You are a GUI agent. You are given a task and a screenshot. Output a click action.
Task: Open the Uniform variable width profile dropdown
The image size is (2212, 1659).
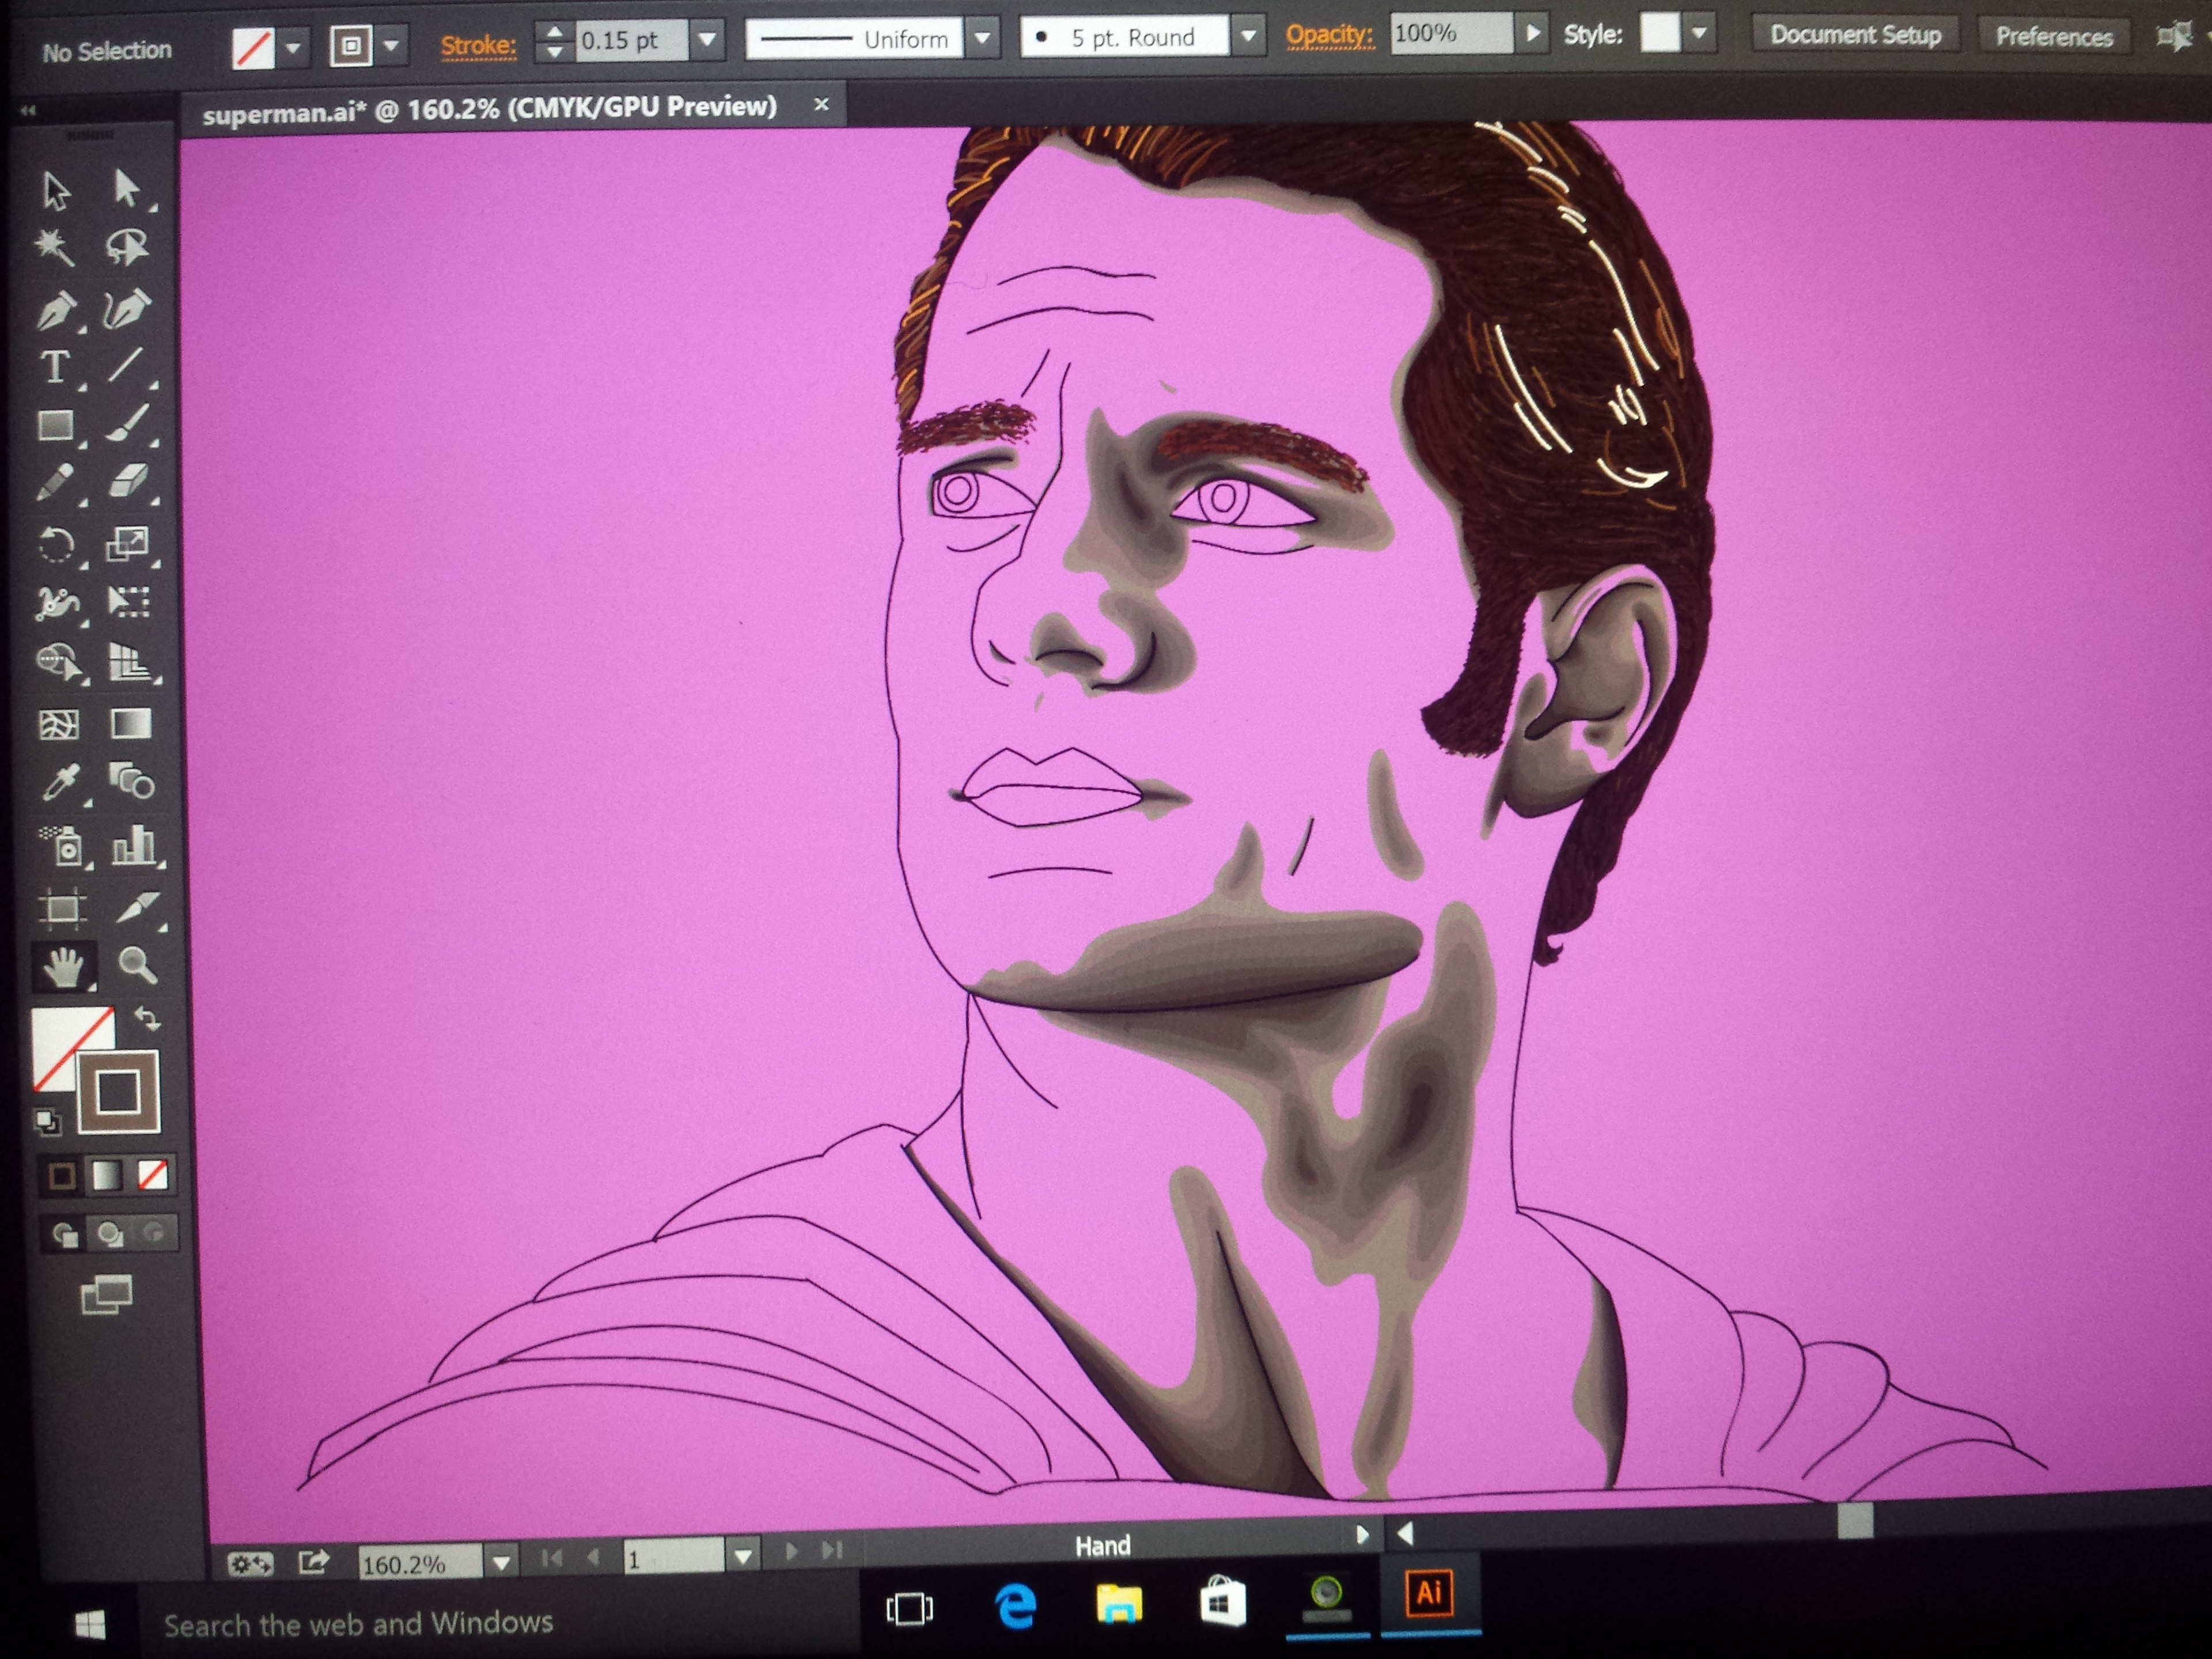pyautogui.click(x=983, y=39)
